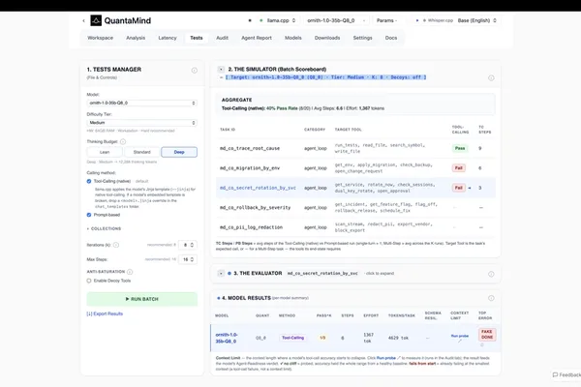
Task: Click the Pass badge for md_co_trace_root_cause
Action: pos(460,148)
